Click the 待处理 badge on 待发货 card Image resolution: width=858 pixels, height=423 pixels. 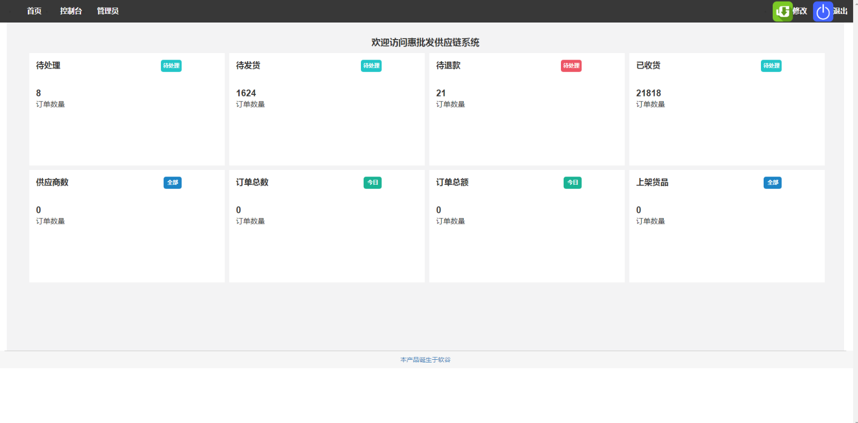tap(371, 66)
